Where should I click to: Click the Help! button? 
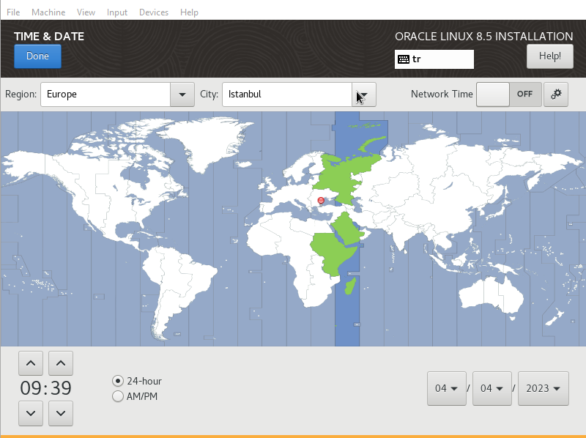[x=550, y=56]
